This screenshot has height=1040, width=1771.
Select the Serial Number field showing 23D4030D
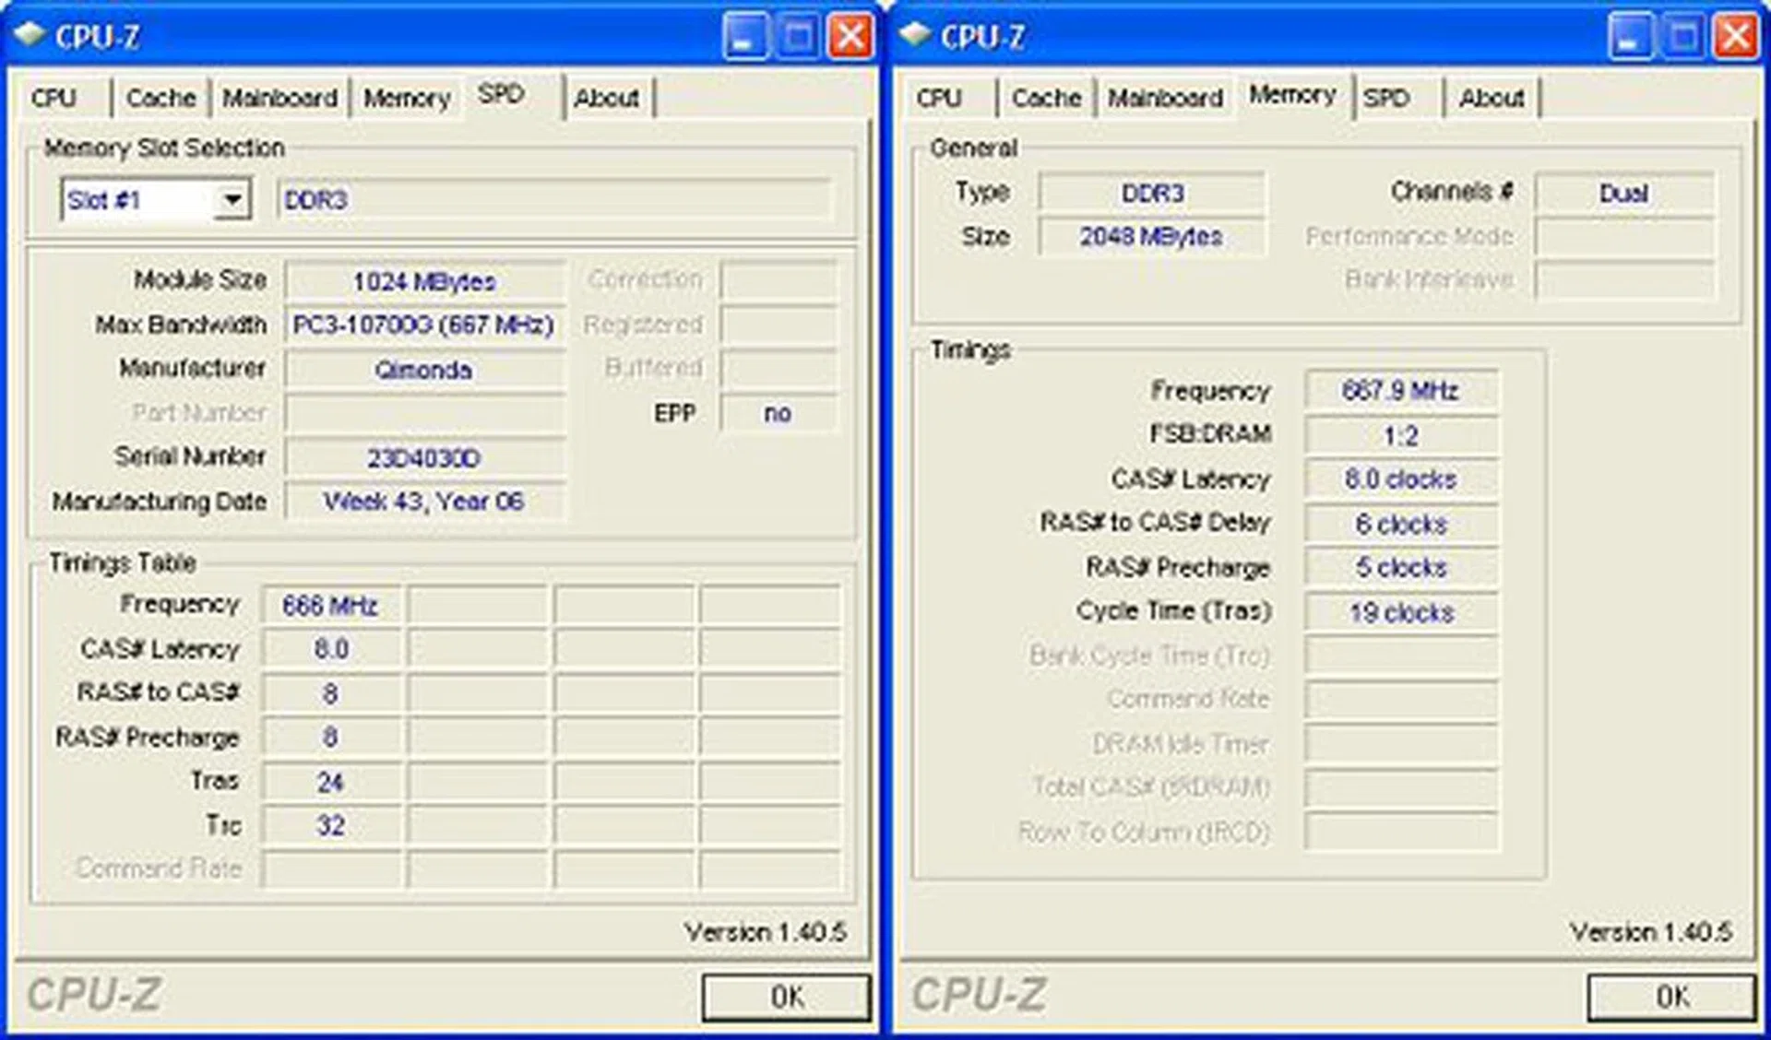coord(423,457)
